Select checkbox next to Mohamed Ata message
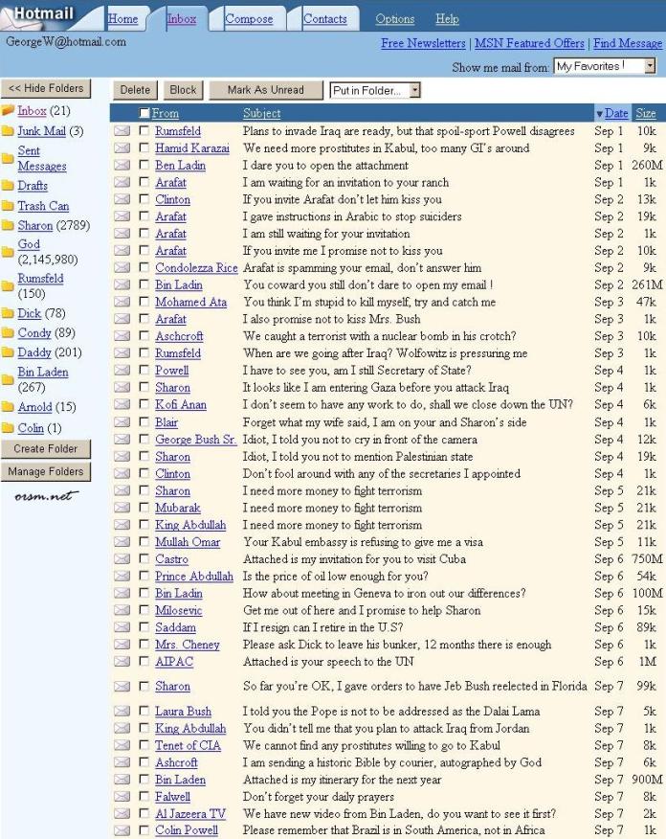Viewport: 666px width, 839px height. pyautogui.click(x=144, y=301)
